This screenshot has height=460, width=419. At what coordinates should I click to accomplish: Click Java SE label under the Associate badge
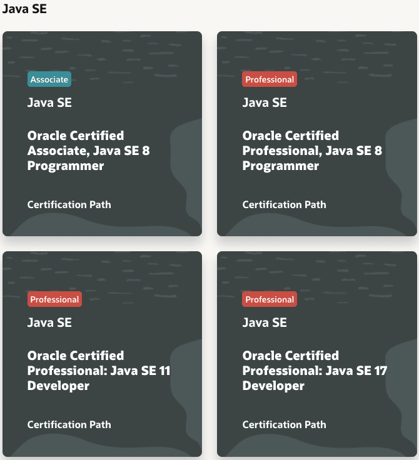pyautogui.click(x=49, y=102)
